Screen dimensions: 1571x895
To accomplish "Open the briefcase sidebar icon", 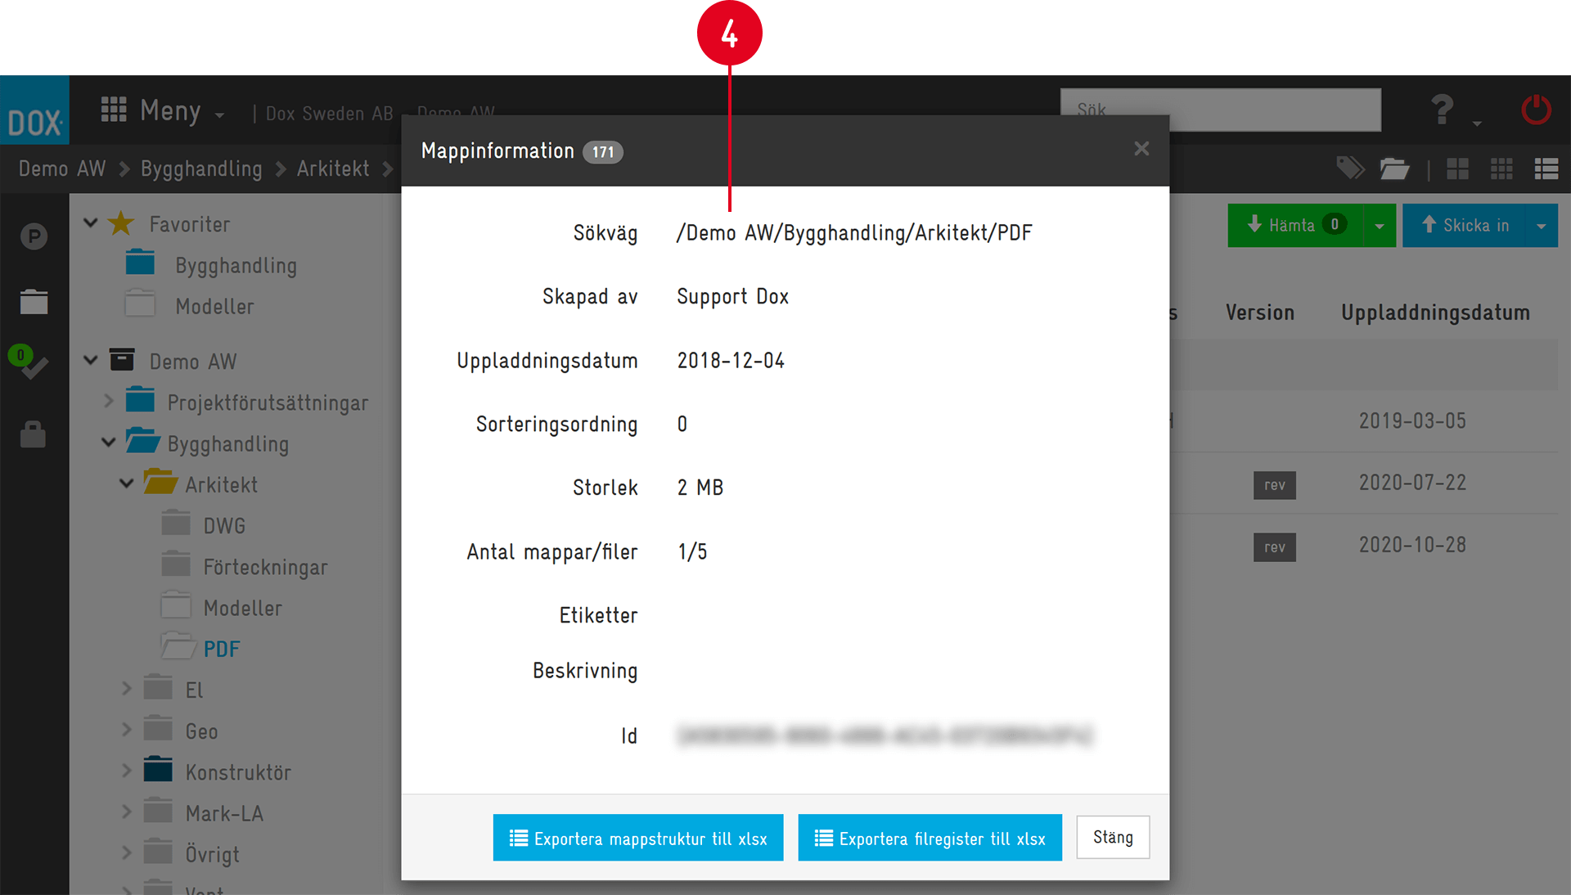I will click(x=34, y=302).
